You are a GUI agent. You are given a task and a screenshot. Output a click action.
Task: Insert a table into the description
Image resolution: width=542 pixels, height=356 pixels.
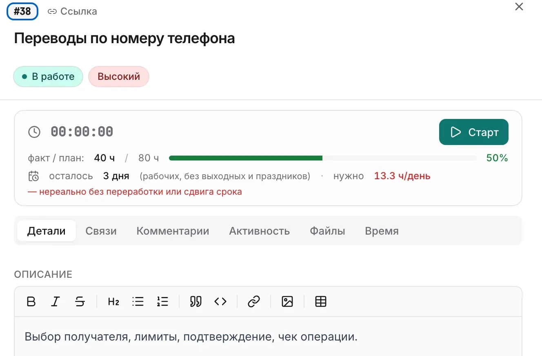point(321,301)
